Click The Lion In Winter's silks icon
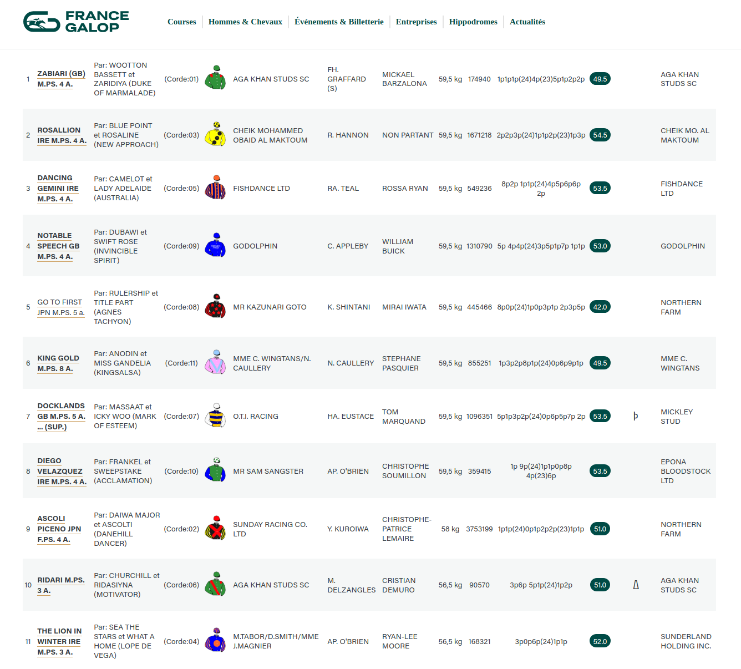The width and height of the screenshot is (741, 669). click(215, 641)
